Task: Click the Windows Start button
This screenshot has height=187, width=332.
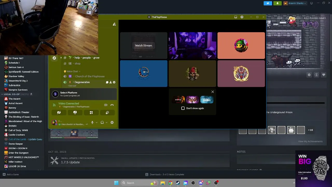Action: point(116,183)
